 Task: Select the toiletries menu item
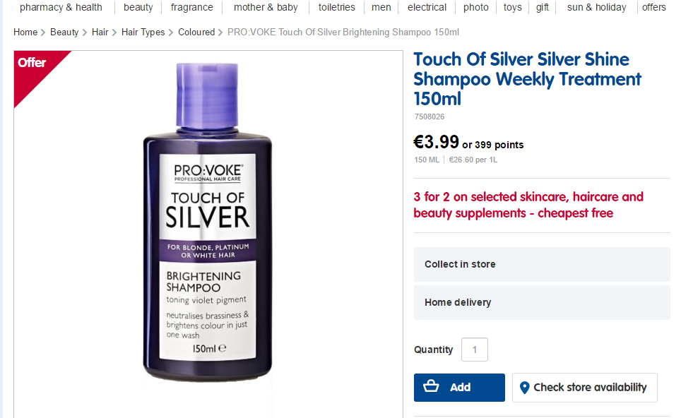[337, 8]
